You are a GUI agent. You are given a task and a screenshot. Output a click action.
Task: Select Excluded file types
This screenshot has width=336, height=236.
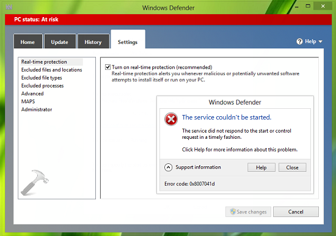tap(42, 78)
